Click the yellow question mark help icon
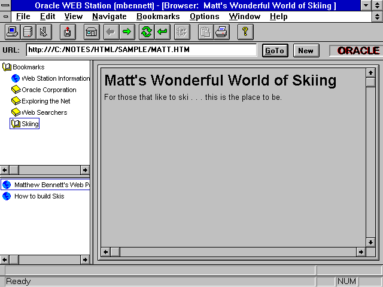 (245, 32)
